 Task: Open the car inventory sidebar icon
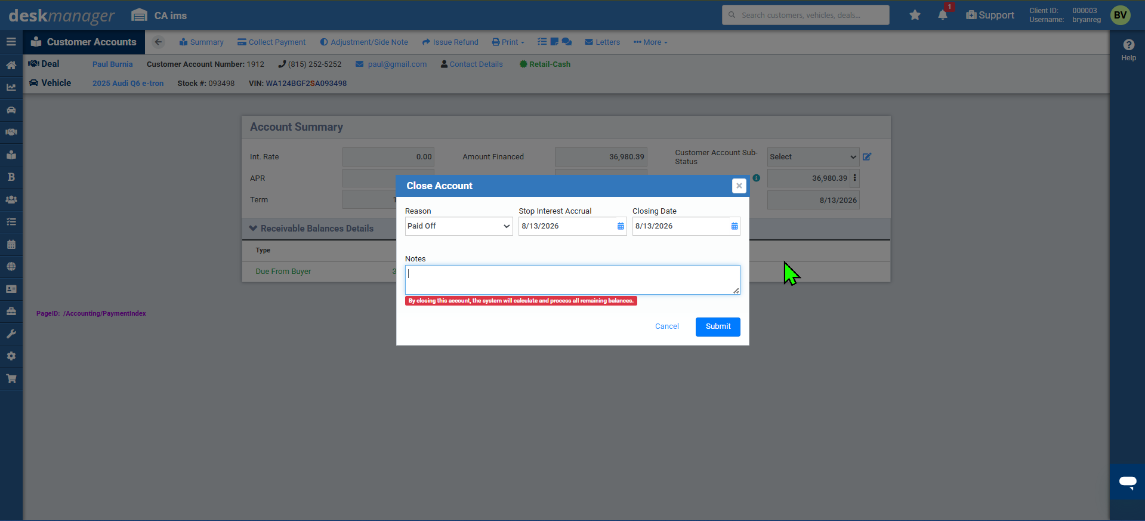(x=11, y=110)
